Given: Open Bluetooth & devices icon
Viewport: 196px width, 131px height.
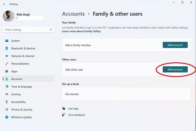Looking at the screenshot, I should tap(7, 48).
